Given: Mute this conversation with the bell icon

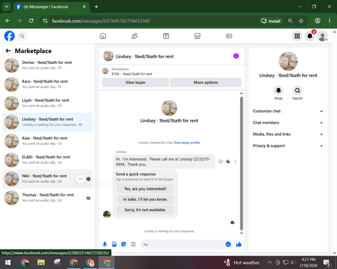Looking at the screenshot, I should point(278,90).
